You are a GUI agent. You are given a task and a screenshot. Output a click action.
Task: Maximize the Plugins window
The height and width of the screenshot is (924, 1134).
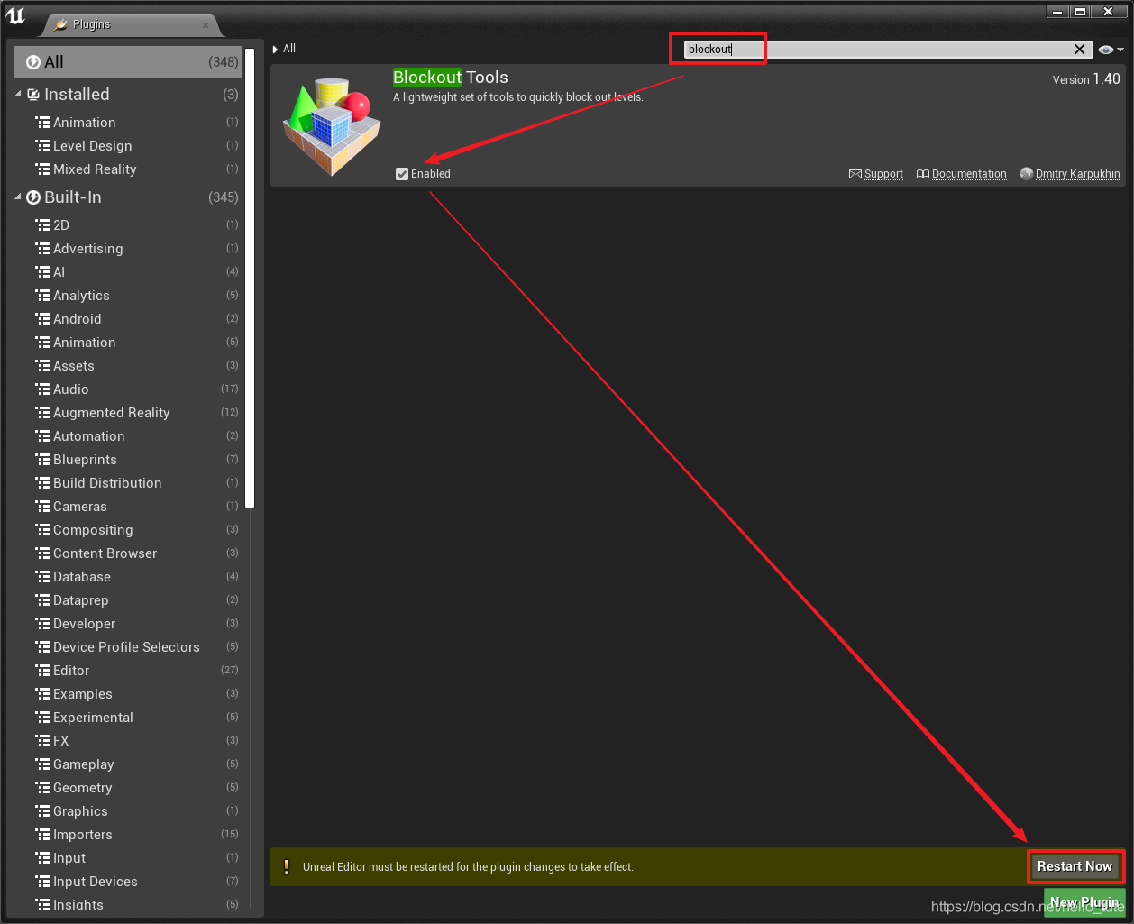(x=1081, y=12)
